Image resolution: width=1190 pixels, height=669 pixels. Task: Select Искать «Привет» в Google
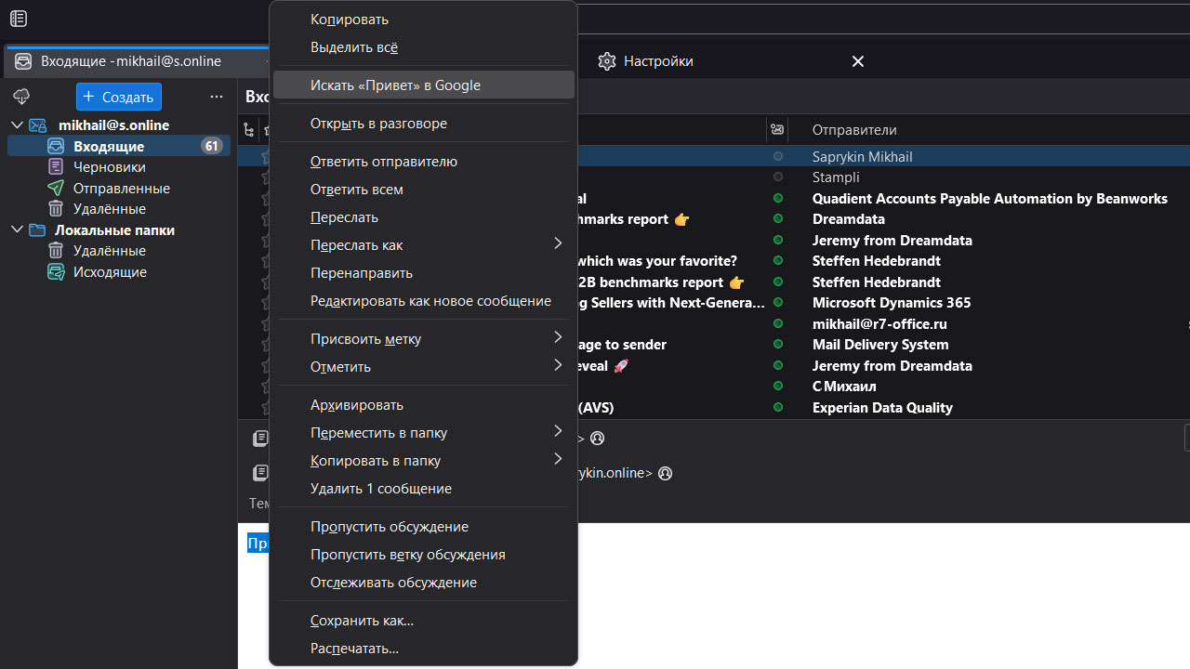click(423, 85)
